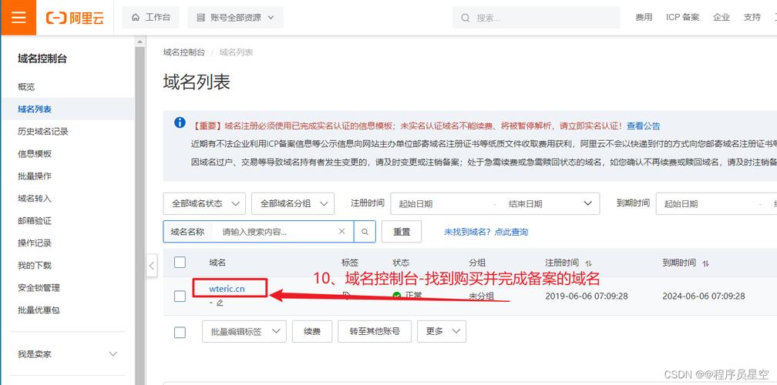
Task: Sort by expiration time arrows
Action: coord(705,263)
